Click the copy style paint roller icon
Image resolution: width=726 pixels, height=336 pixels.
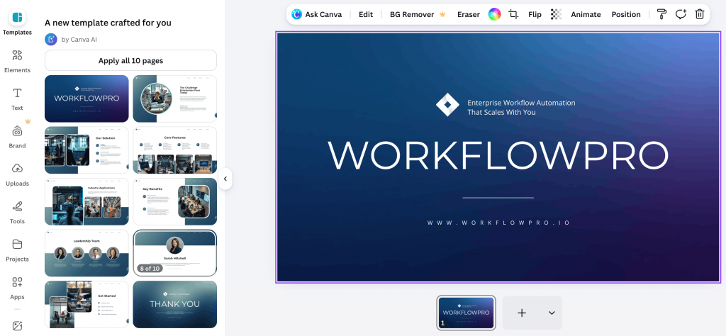tap(661, 14)
